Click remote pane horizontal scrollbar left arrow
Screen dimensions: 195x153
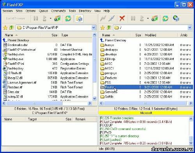coord(101,103)
